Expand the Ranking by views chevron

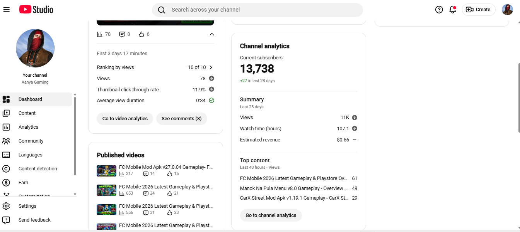tap(211, 67)
